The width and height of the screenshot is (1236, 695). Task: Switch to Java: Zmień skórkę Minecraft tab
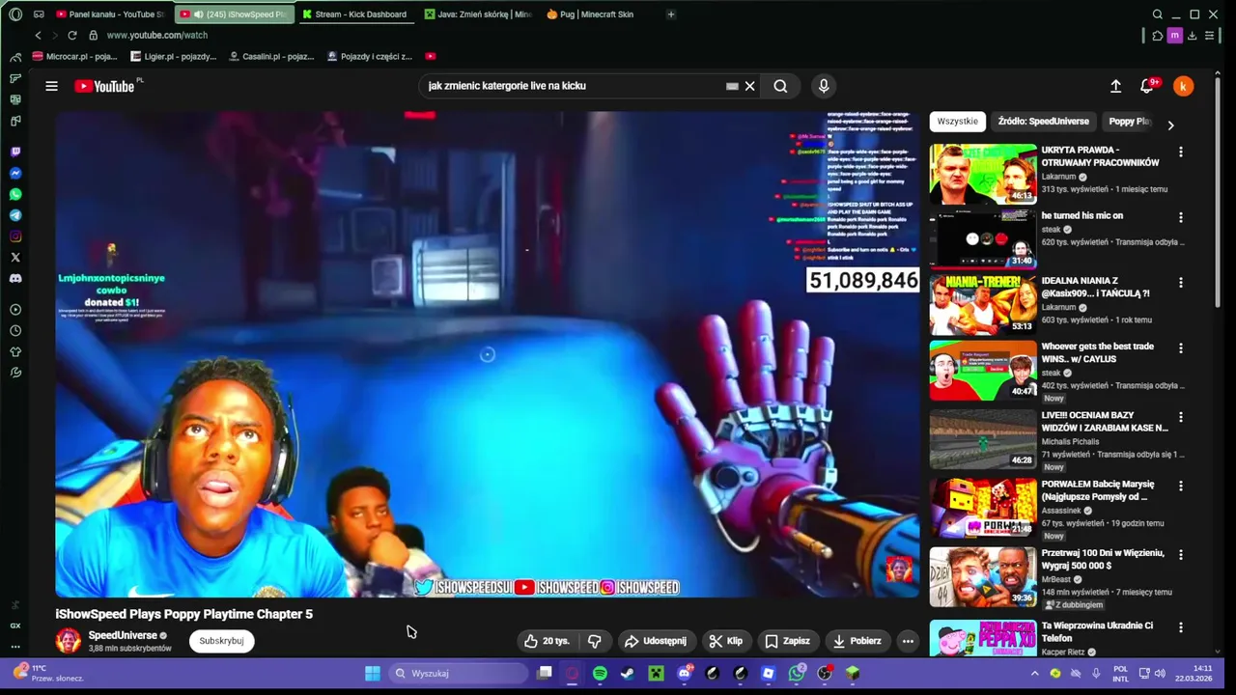coord(478,14)
